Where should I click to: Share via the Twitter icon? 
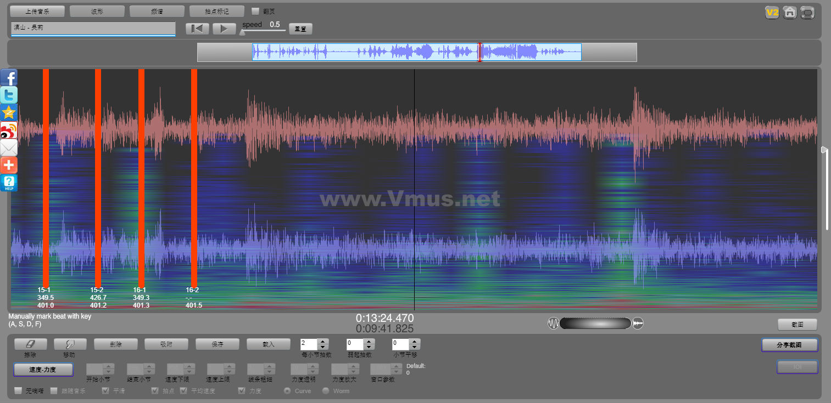9,95
